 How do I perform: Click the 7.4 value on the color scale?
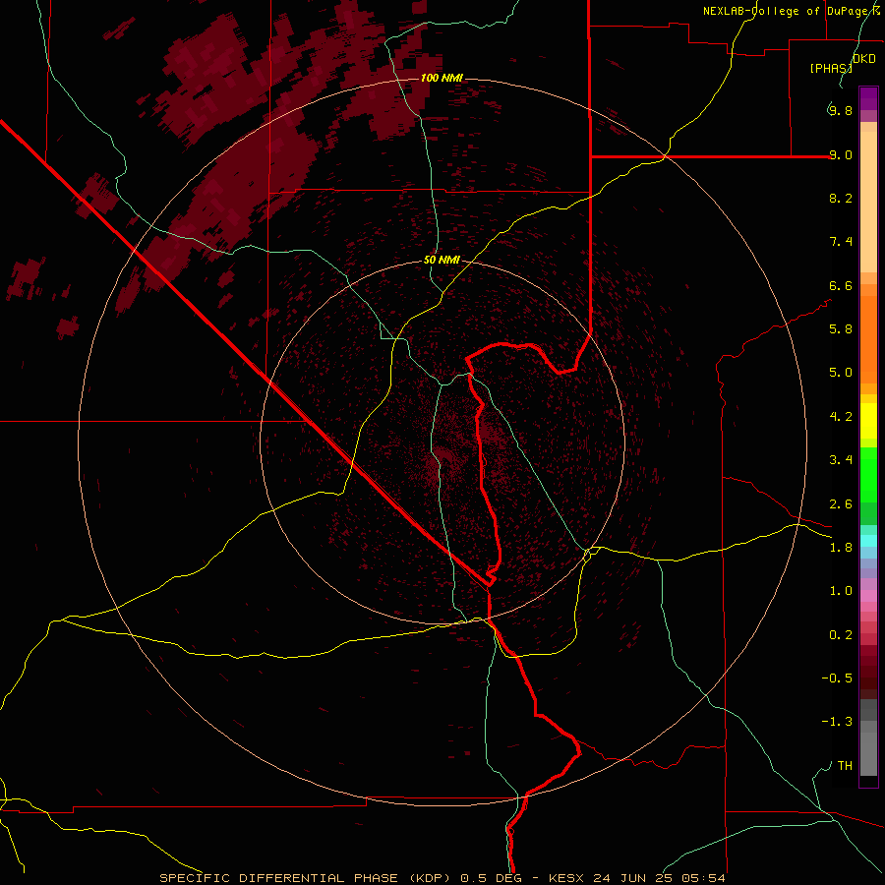841,242
